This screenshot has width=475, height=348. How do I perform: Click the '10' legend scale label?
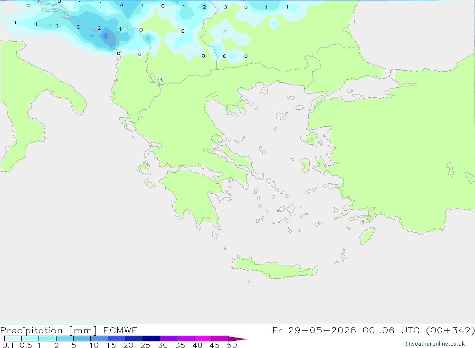pyautogui.click(x=94, y=345)
